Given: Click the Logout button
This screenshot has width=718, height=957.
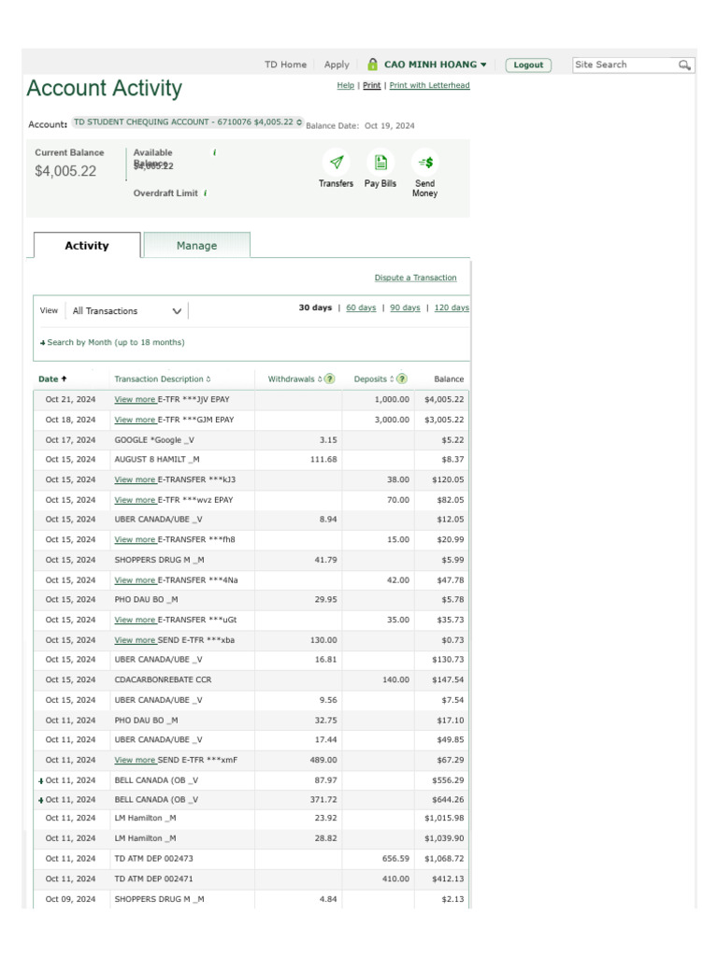Looking at the screenshot, I should (x=528, y=65).
